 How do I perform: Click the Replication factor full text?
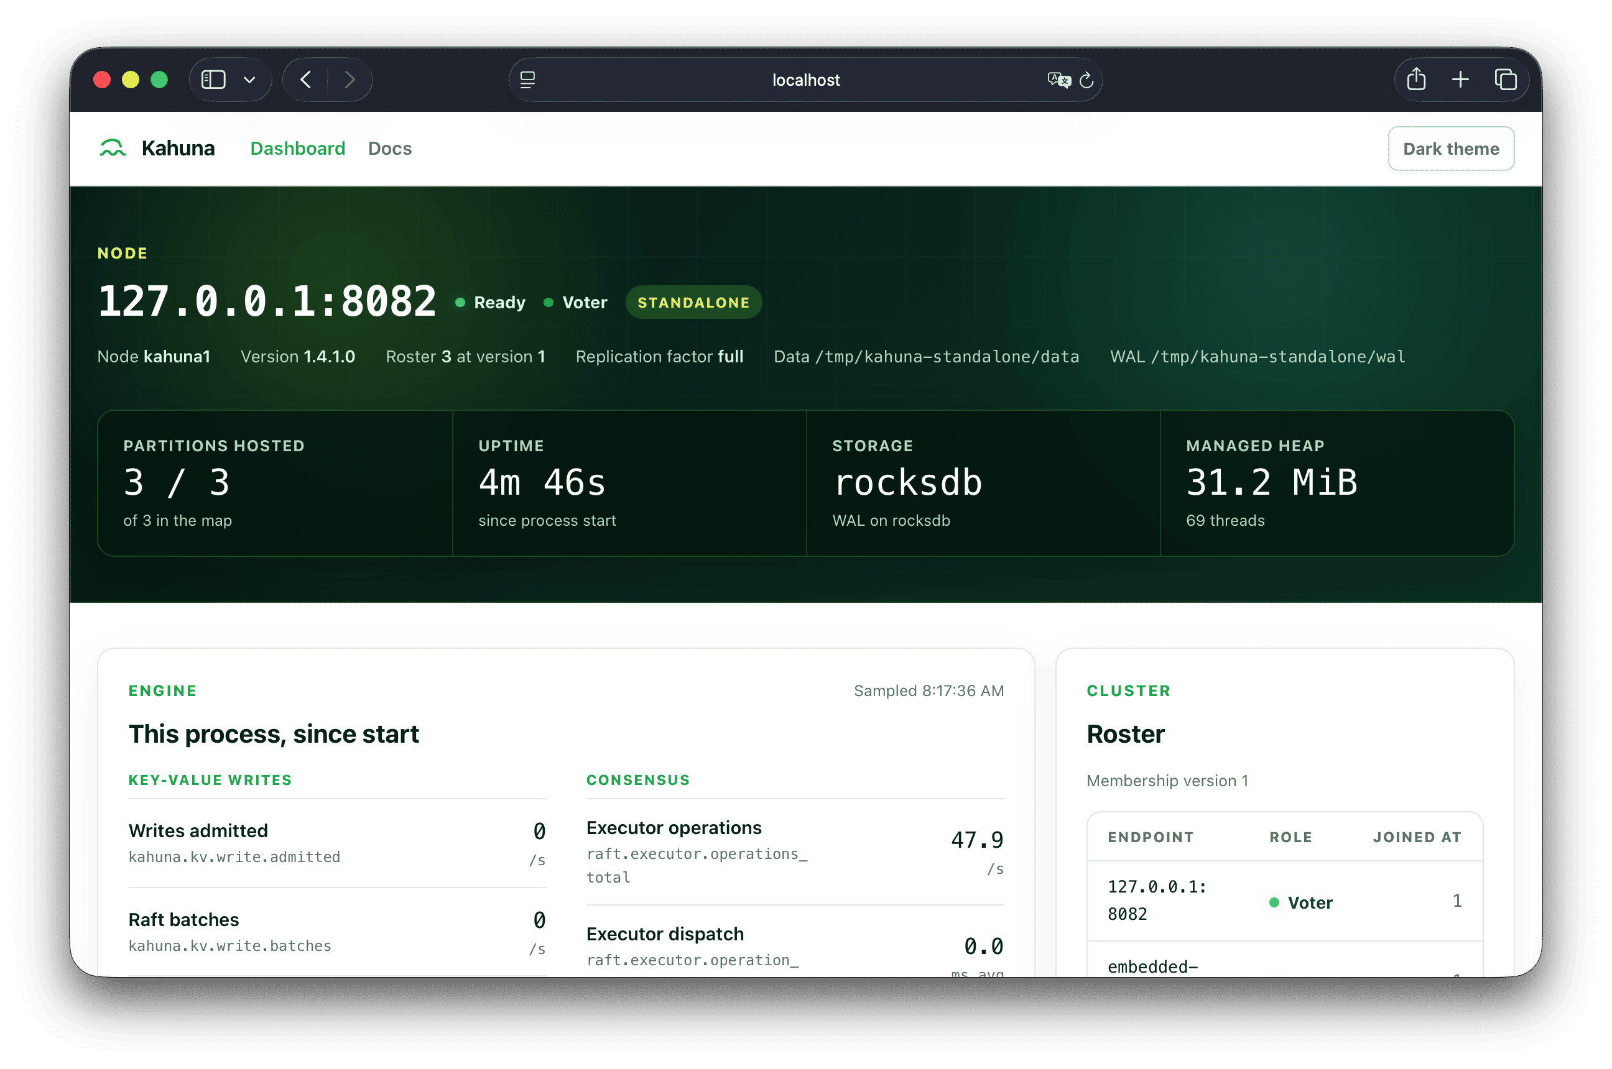[x=660, y=357]
